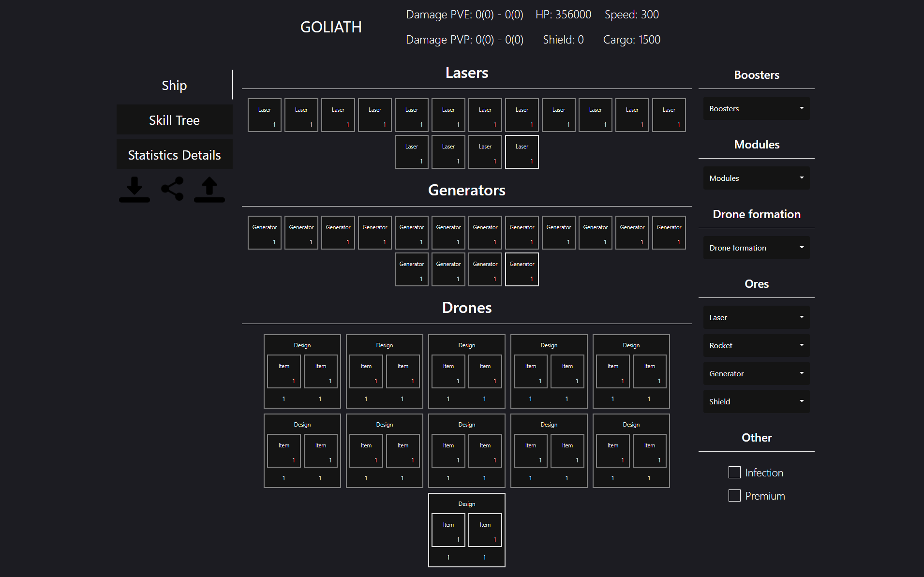Switch to the Skill Tree tab
Viewport: 924px width, 577px height.
(174, 120)
